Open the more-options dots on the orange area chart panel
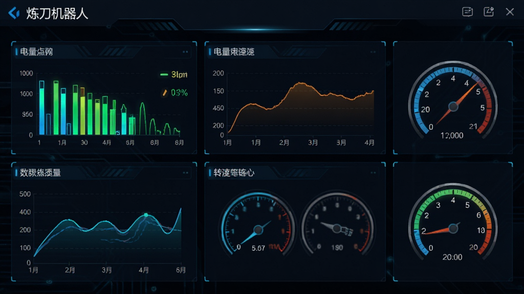The height and width of the screenshot is (294, 524). click(x=373, y=52)
